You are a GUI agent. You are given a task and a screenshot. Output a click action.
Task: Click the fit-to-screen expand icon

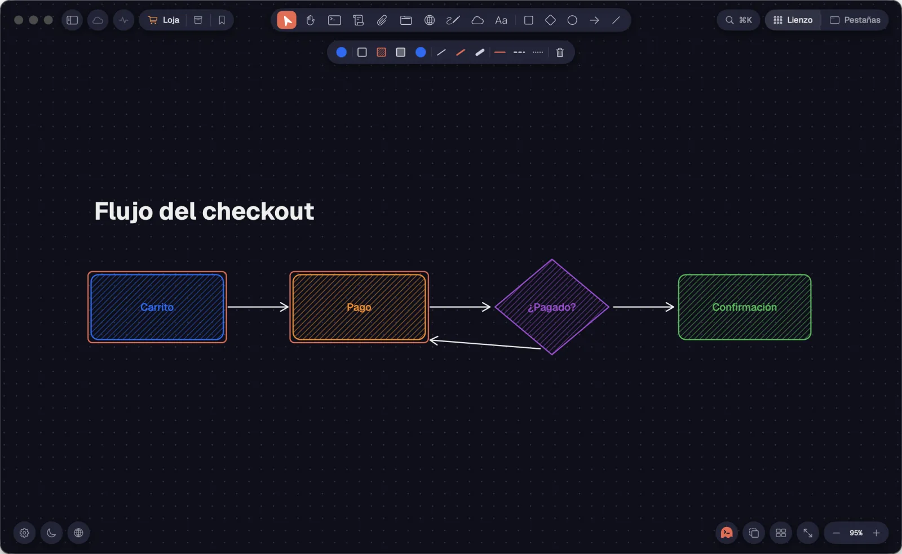click(x=808, y=533)
